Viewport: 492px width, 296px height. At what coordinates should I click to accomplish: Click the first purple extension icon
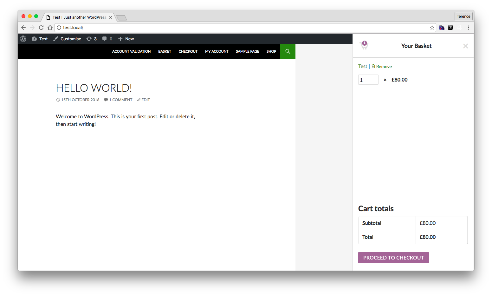[442, 28]
